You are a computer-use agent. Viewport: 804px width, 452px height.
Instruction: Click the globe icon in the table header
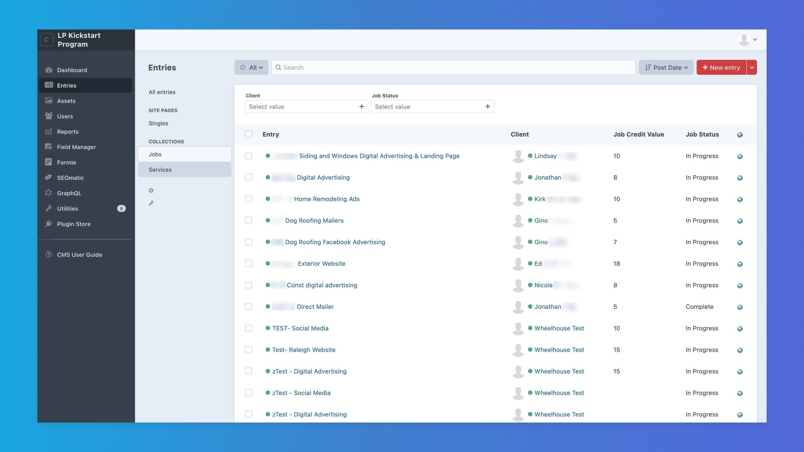pos(740,135)
